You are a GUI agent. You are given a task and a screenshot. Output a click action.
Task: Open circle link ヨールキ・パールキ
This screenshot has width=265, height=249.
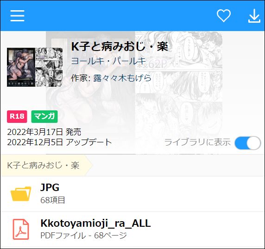pos(108,61)
